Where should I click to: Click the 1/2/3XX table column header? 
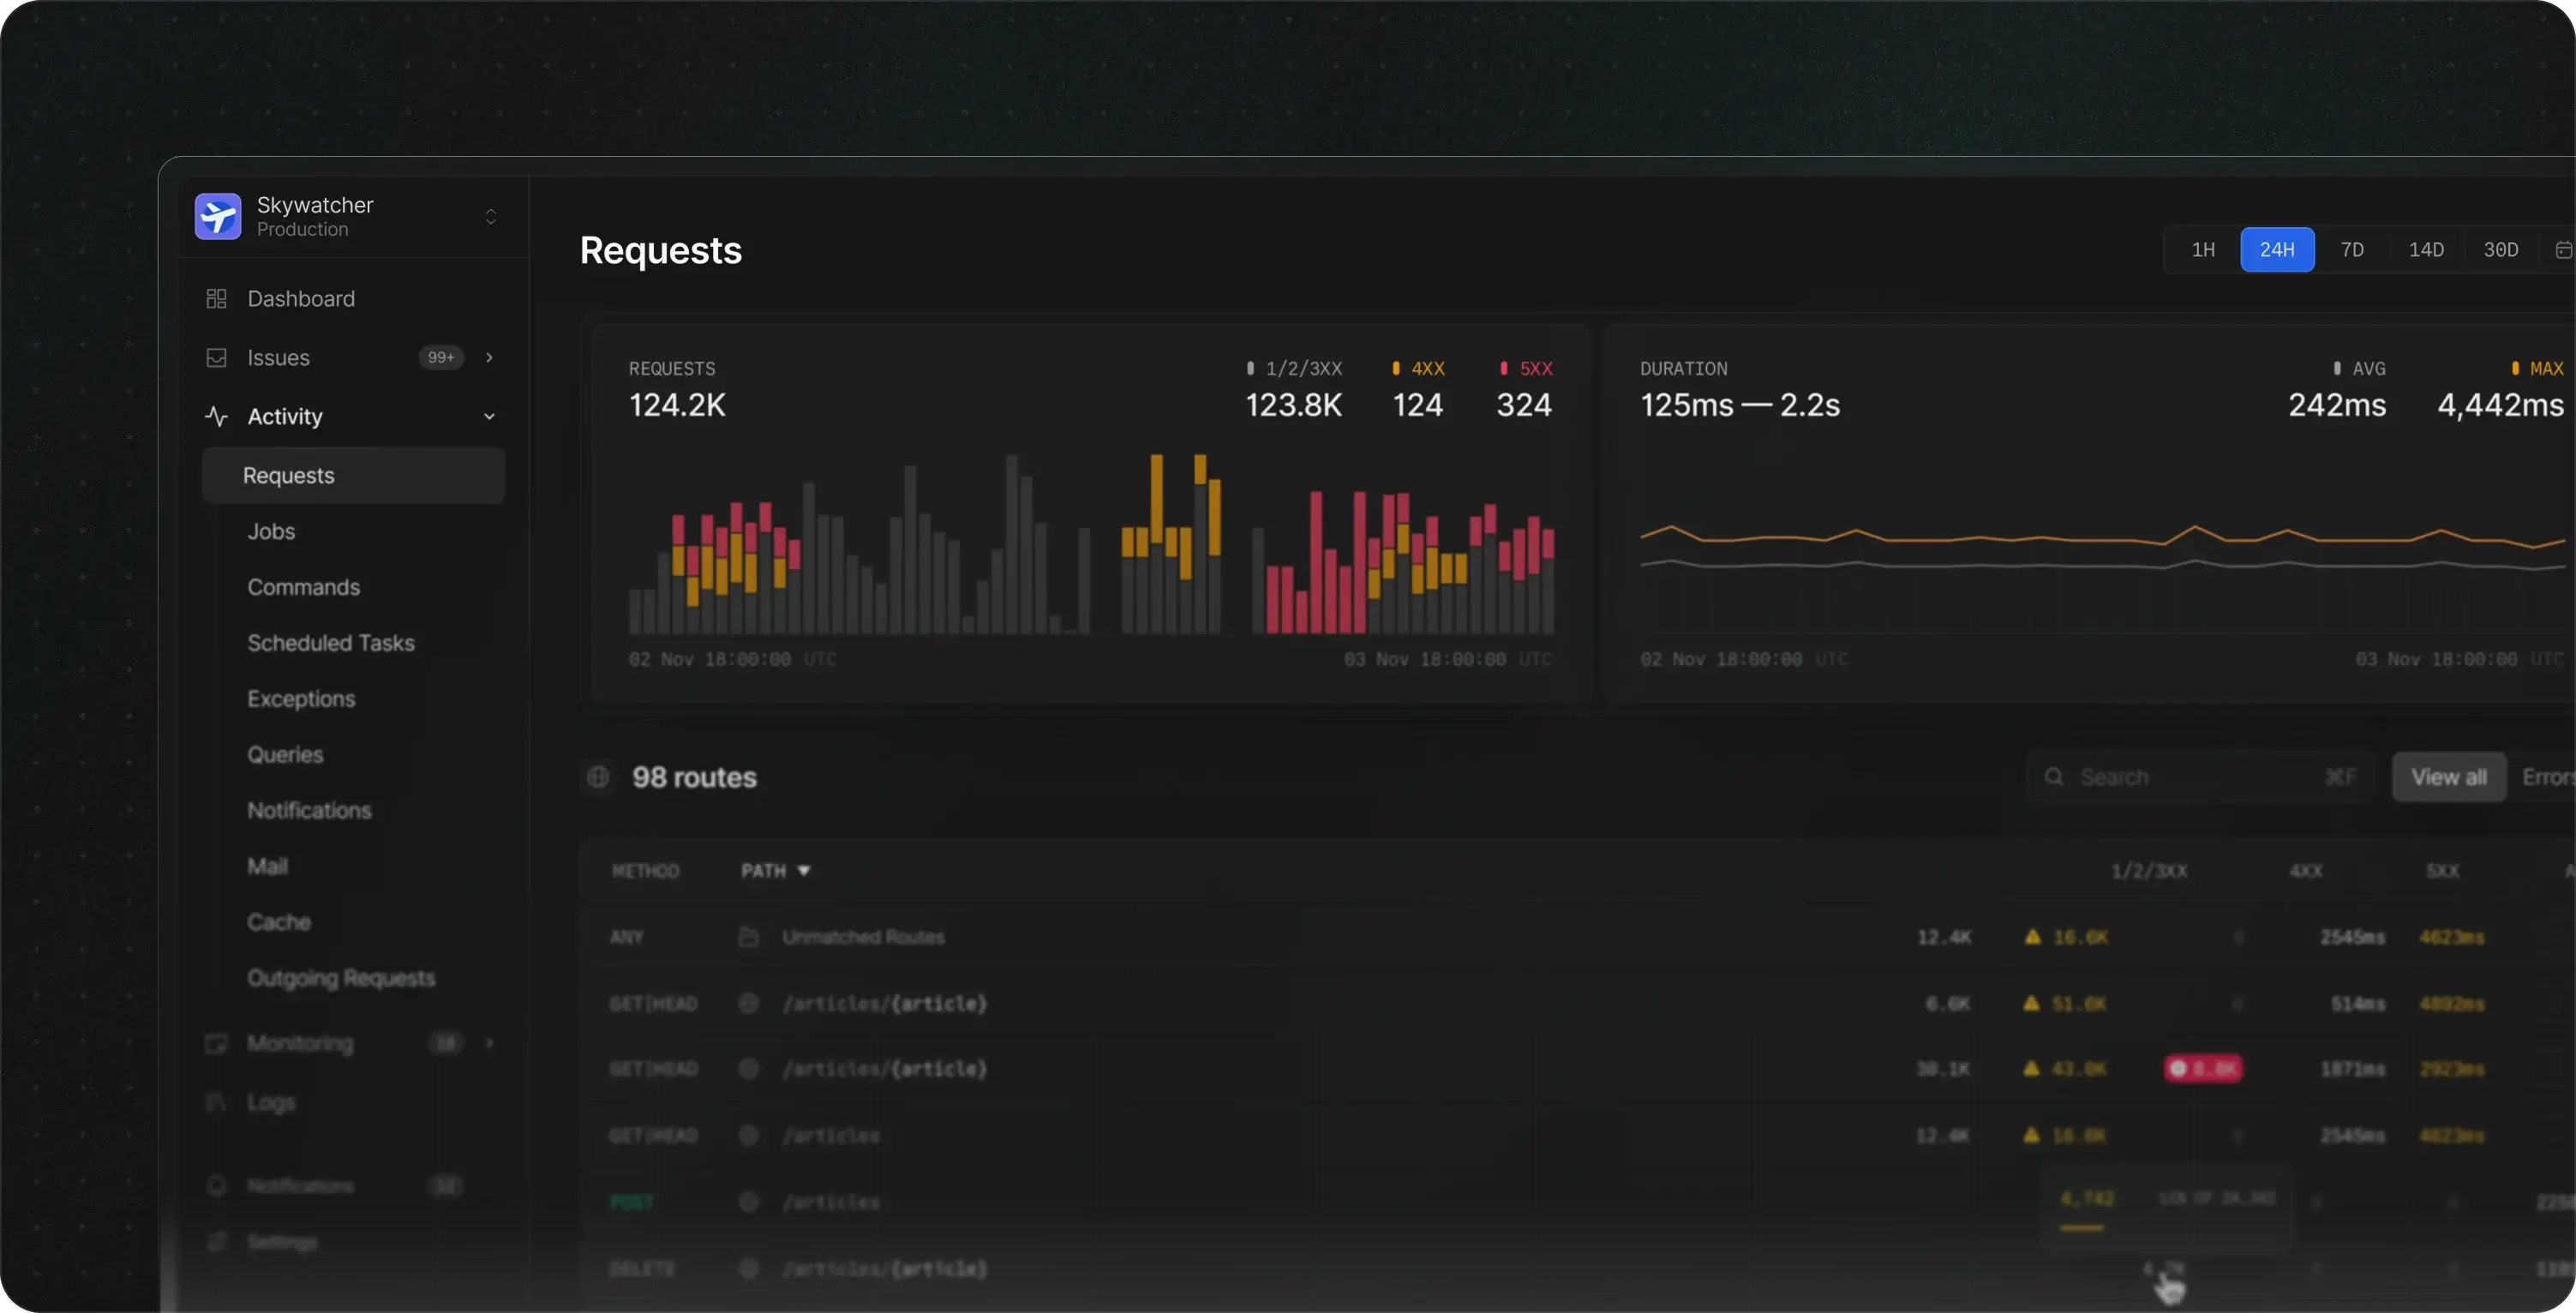pyautogui.click(x=2149, y=871)
